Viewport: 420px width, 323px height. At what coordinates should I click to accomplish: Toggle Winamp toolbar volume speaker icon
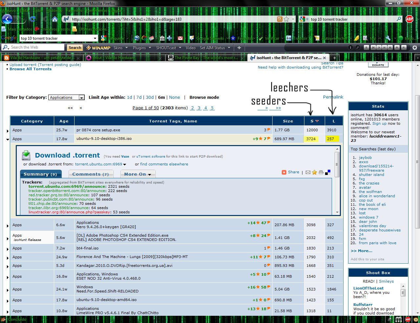click(x=404, y=48)
